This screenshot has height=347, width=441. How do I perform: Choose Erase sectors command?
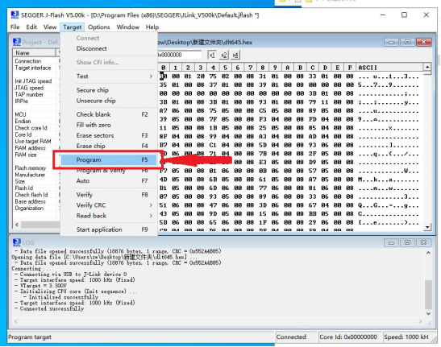tap(109, 135)
